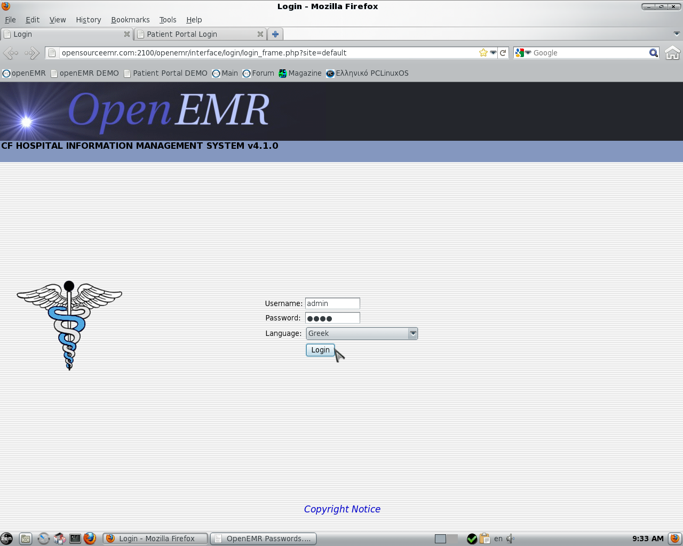Click the Google search box
Viewport: 683px width, 546px height.
tap(590, 53)
